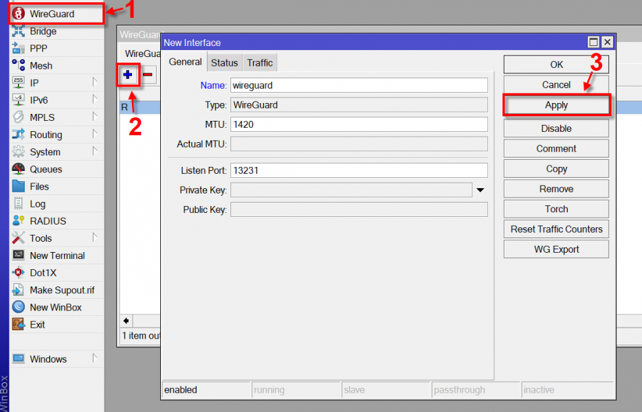Select the PPP icon in sidebar
642x412 pixels.
pos(19,48)
